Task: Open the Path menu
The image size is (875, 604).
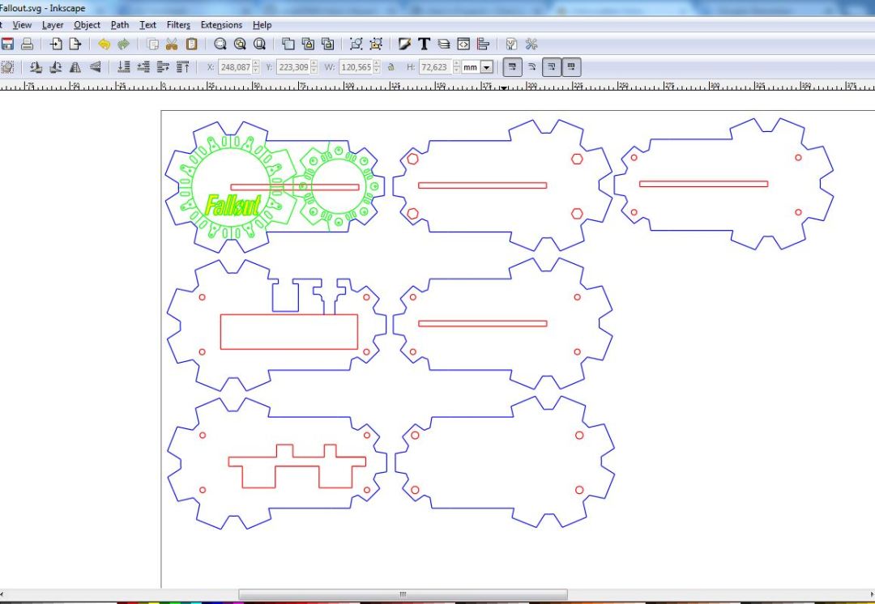Action: 120,25
